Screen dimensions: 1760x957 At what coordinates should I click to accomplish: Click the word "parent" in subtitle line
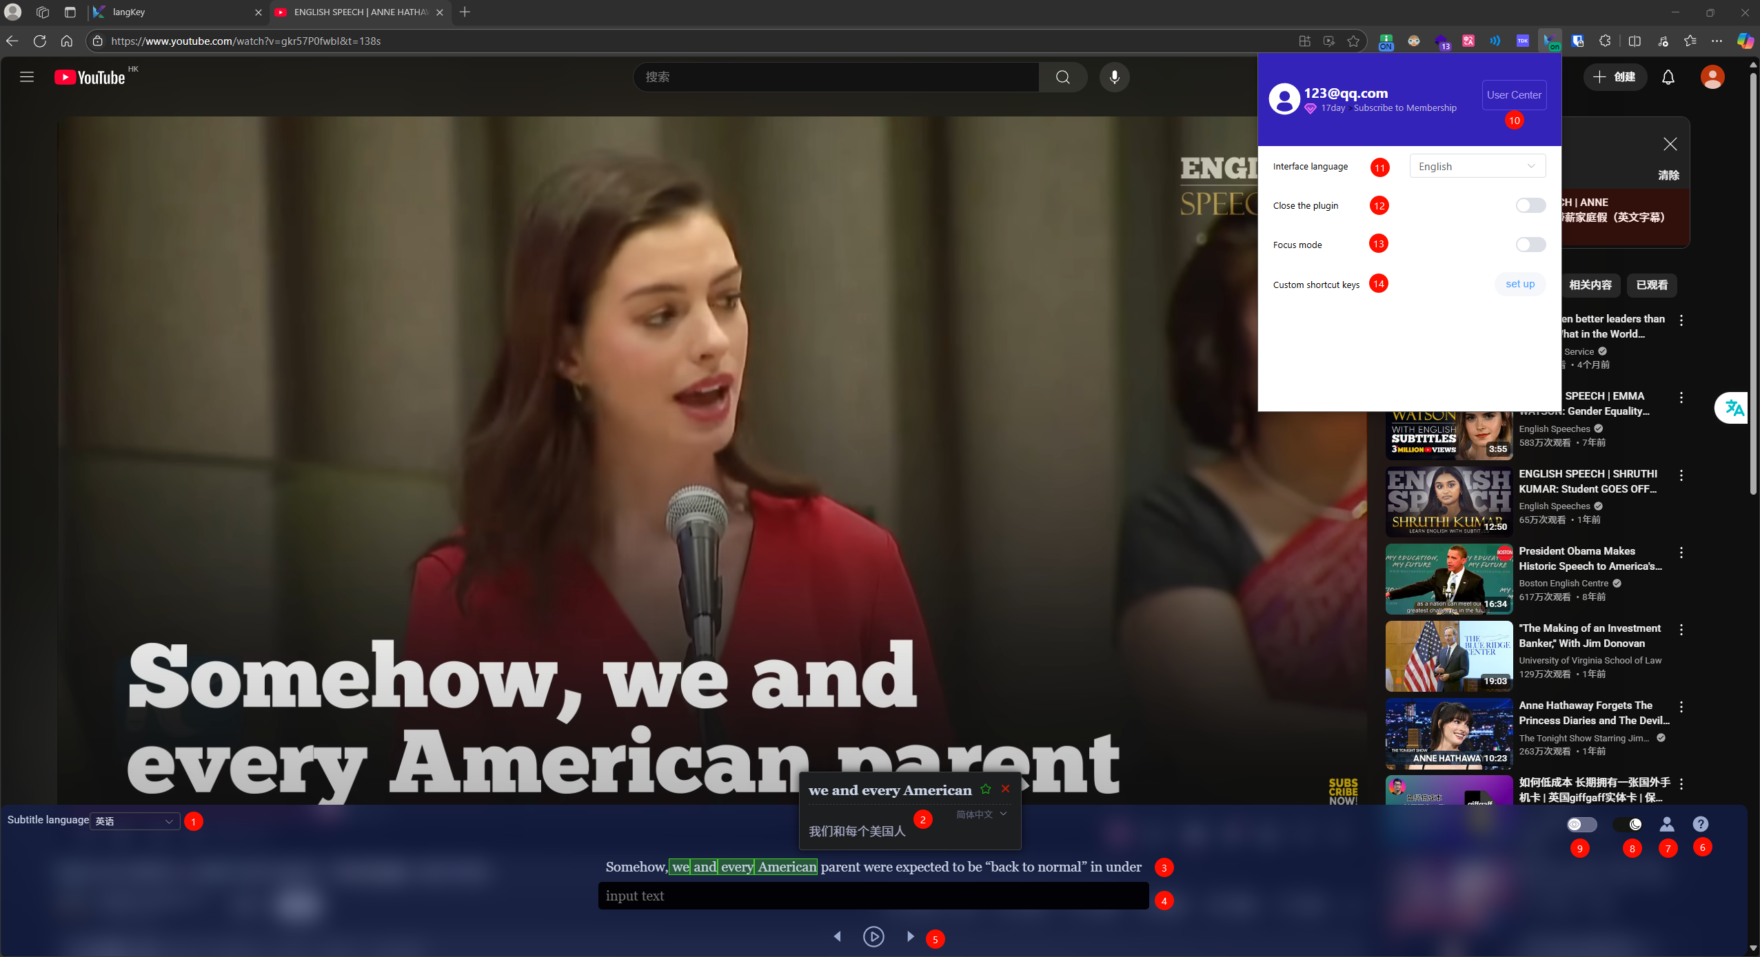click(x=840, y=867)
